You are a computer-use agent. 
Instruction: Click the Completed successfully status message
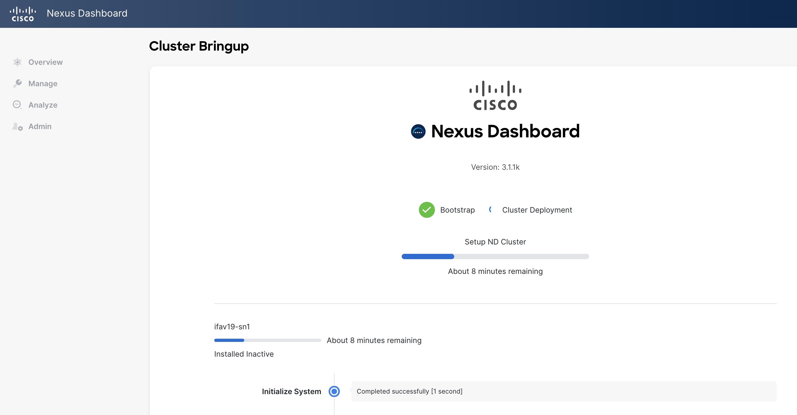click(x=409, y=391)
